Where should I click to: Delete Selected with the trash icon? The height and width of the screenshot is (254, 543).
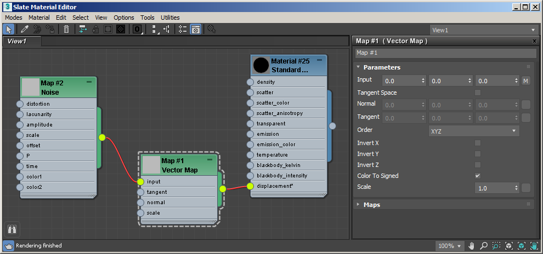[x=66, y=30]
